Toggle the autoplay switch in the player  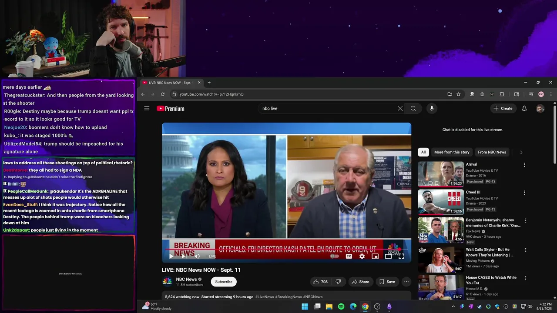coord(335,256)
